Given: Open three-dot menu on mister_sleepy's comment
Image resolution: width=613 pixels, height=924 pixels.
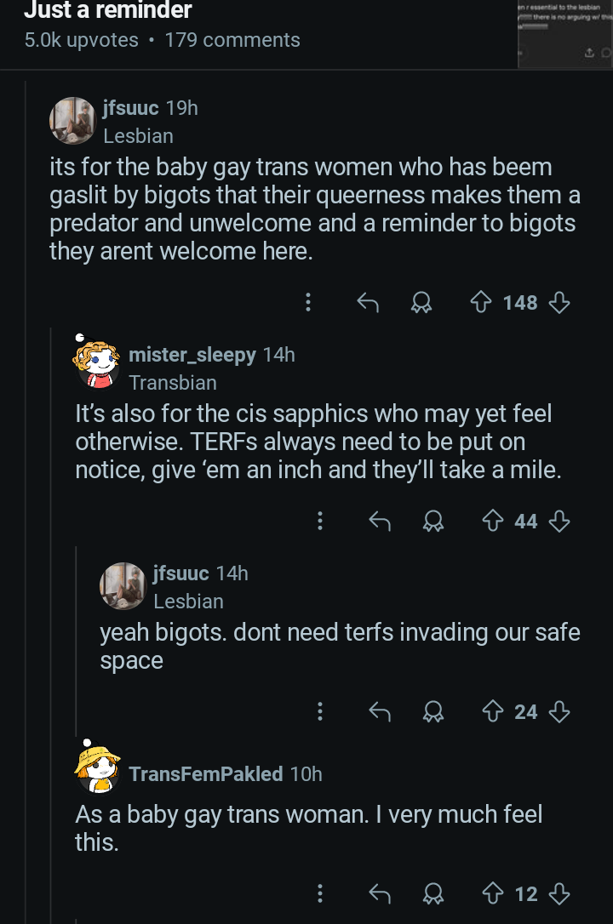Looking at the screenshot, I should coord(320,521).
